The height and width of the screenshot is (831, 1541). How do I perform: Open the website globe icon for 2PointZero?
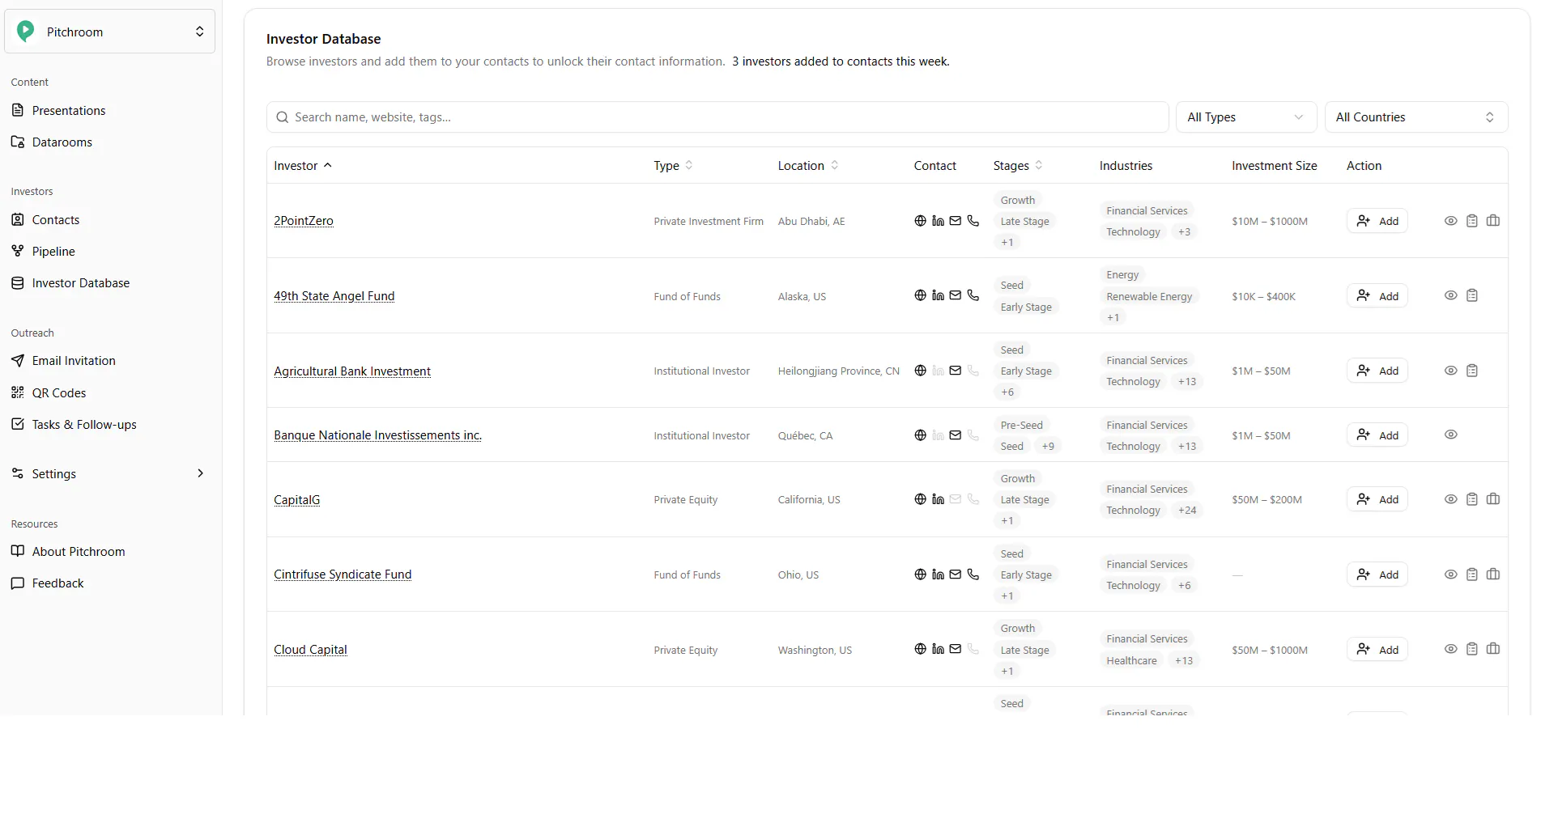point(920,221)
